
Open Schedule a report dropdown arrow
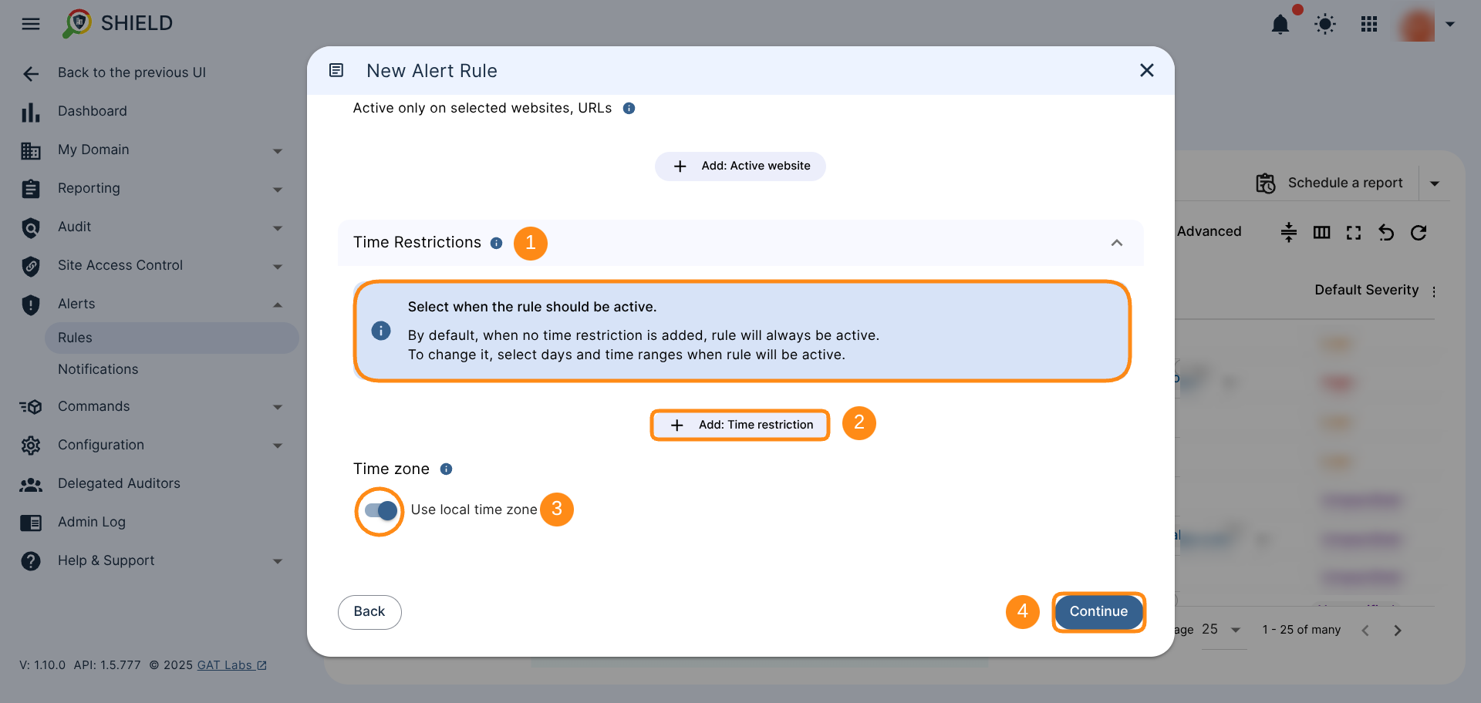[x=1435, y=183]
